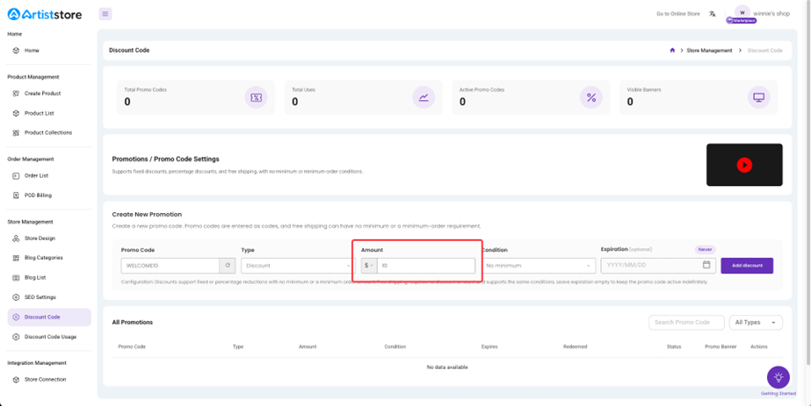This screenshot has height=406, width=811.
Task: Open the Condition No minimum dropdown
Action: click(538, 266)
